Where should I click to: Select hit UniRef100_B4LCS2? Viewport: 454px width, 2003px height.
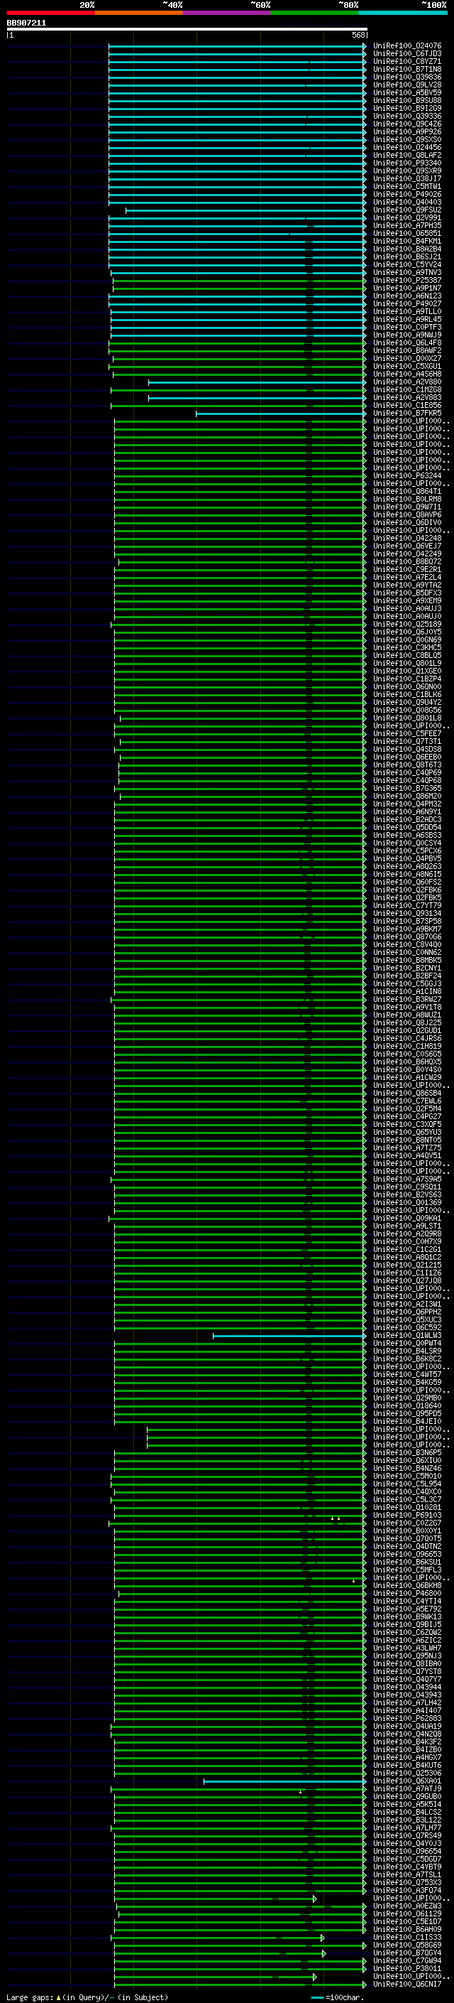pyautogui.click(x=407, y=1812)
